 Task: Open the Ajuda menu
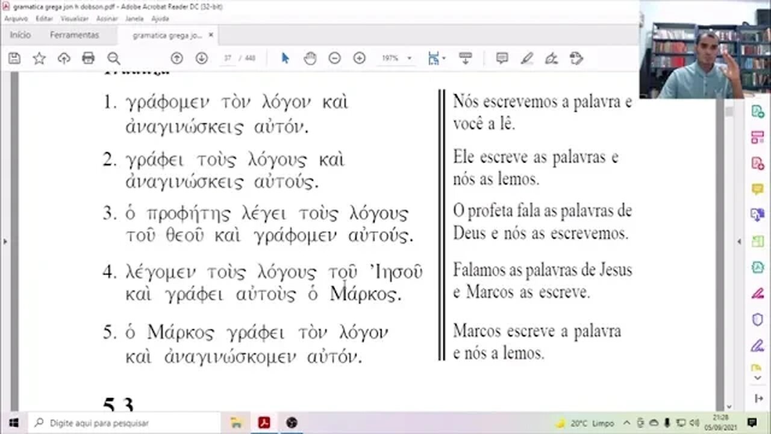pyautogui.click(x=160, y=19)
